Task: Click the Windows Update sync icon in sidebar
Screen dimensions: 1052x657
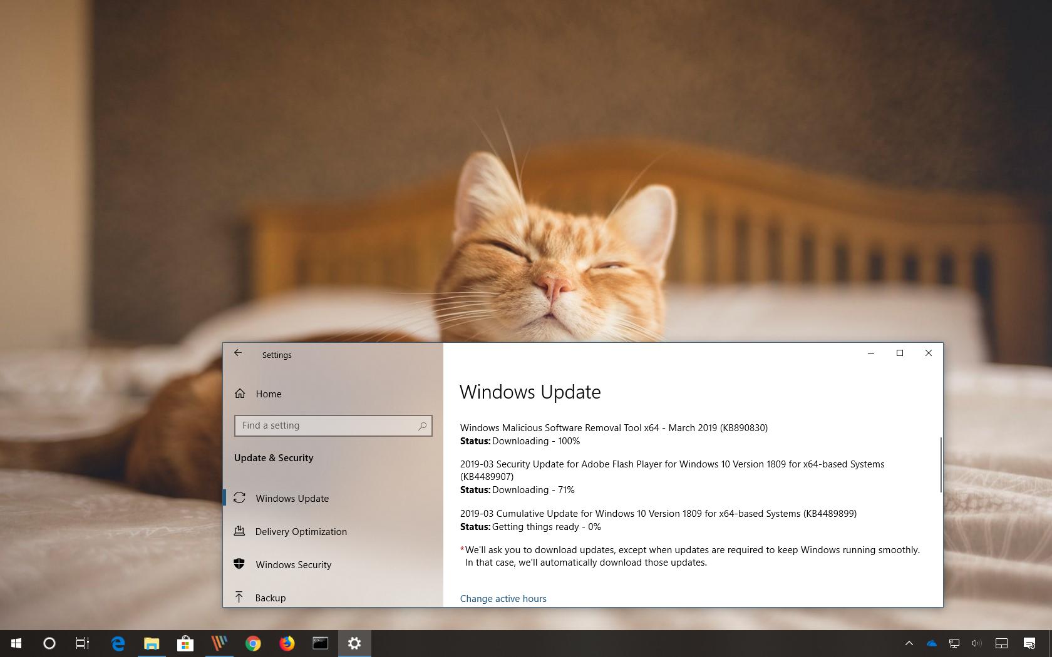Action: (239, 498)
